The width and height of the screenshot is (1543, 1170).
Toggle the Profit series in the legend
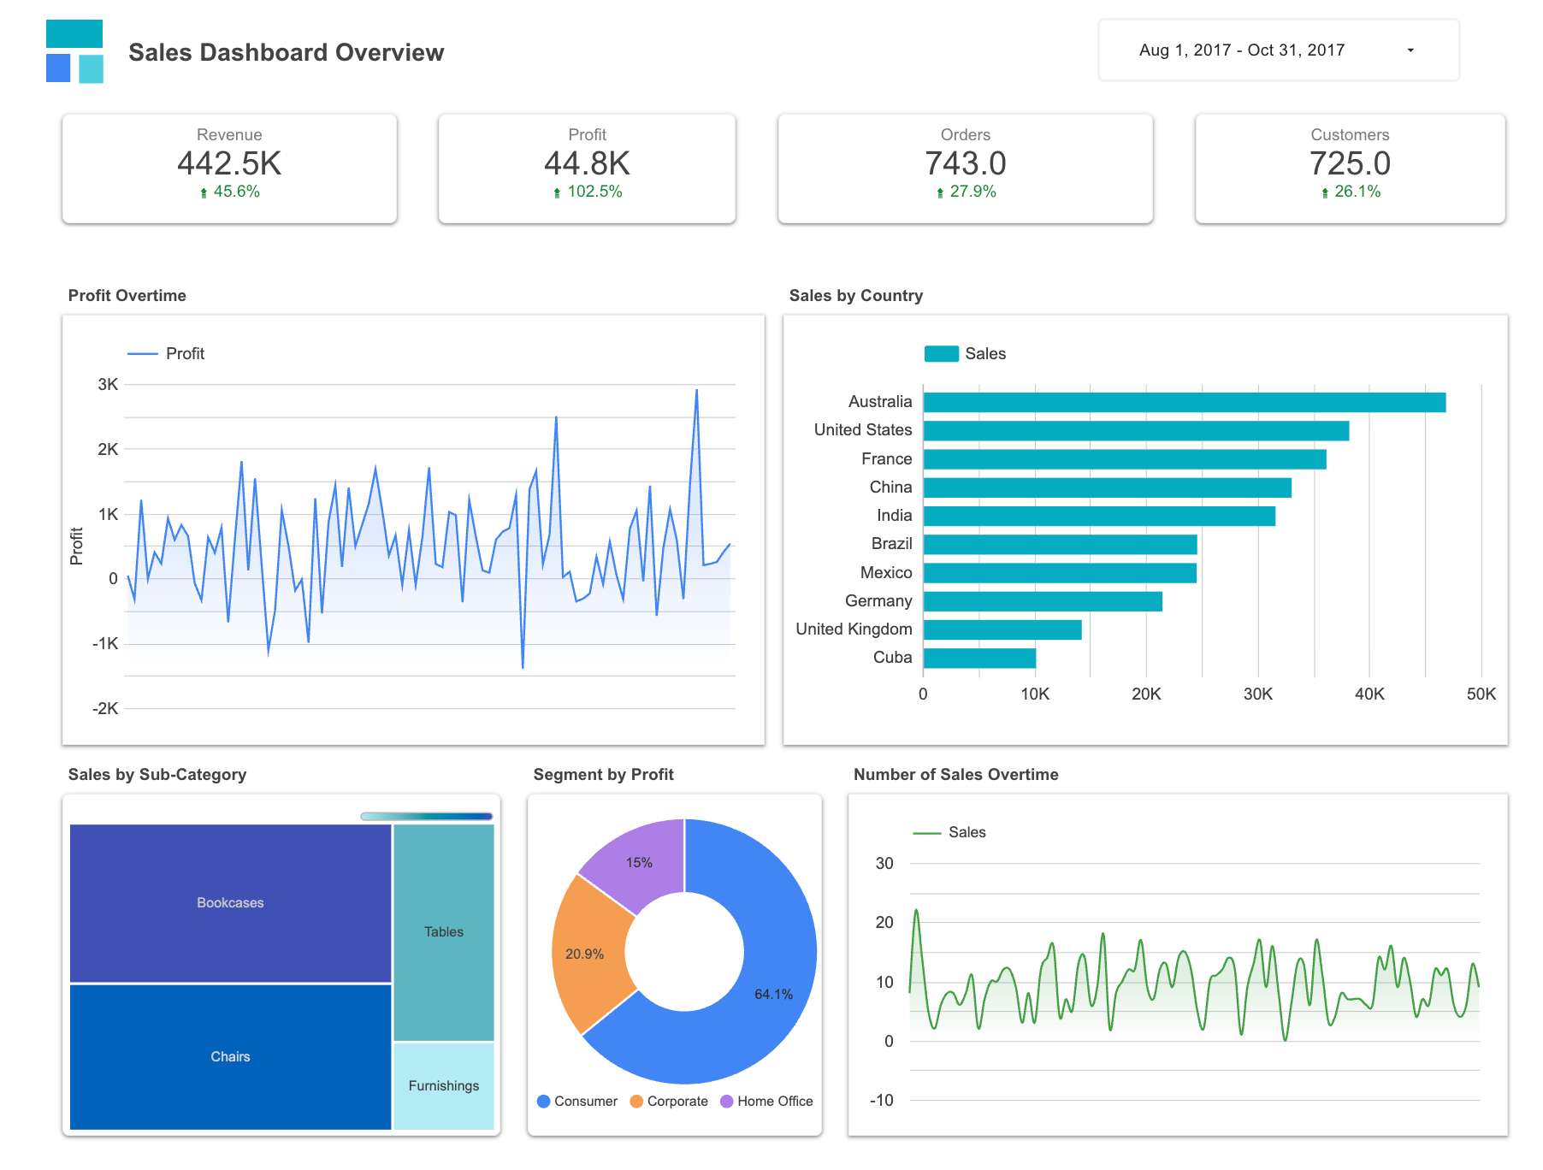click(x=165, y=352)
